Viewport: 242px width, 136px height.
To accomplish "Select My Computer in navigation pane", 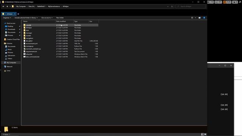I will (x=11, y=63).
